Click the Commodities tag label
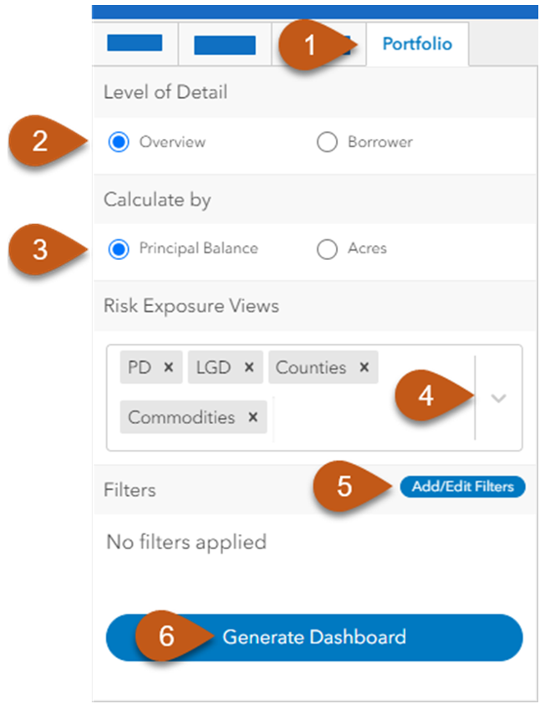540x704 pixels. click(x=181, y=417)
